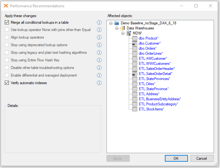Image resolution: width=220 pixels, height=168 pixels.
Task: Open info icon for Entire Row Hash Key
Action: pyautogui.click(x=99, y=60)
